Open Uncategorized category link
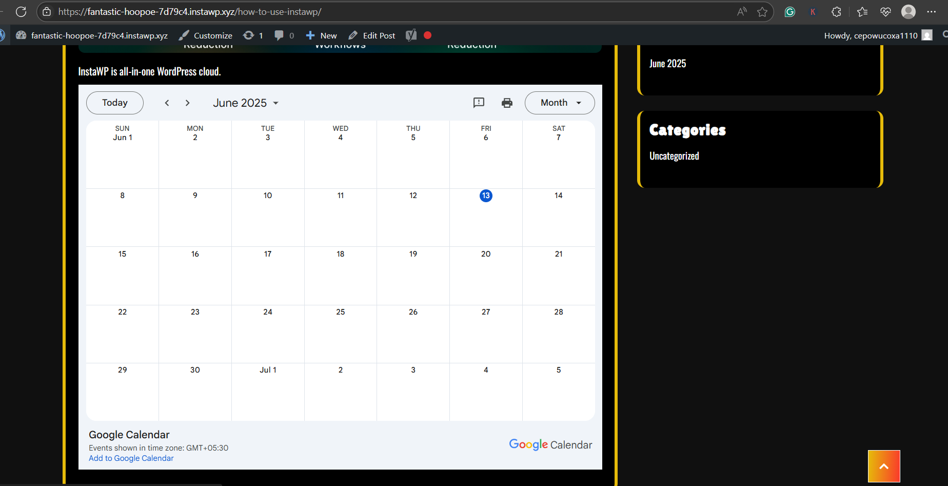948x486 pixels. coord(674,156)
